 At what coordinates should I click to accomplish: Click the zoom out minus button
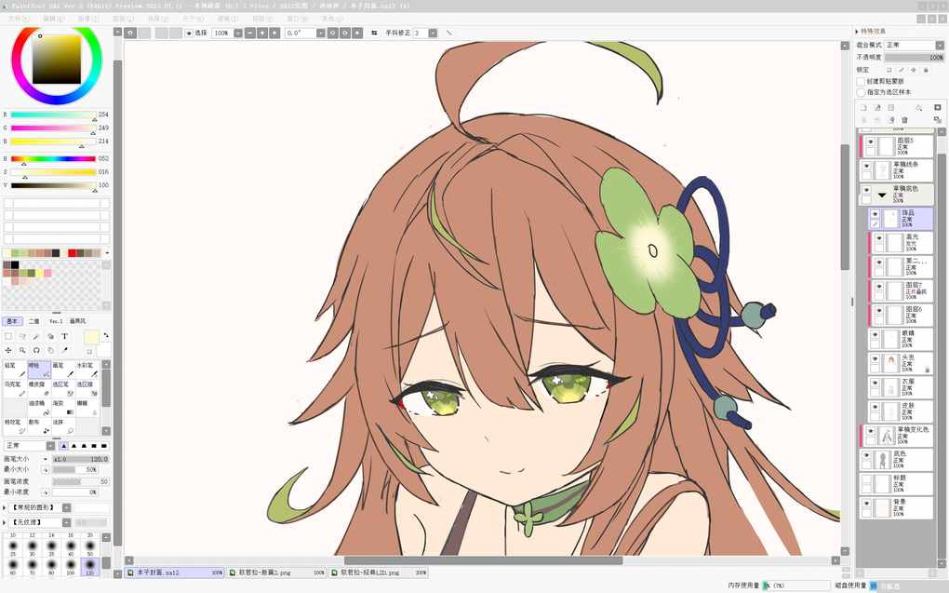[x=250, y=33]
